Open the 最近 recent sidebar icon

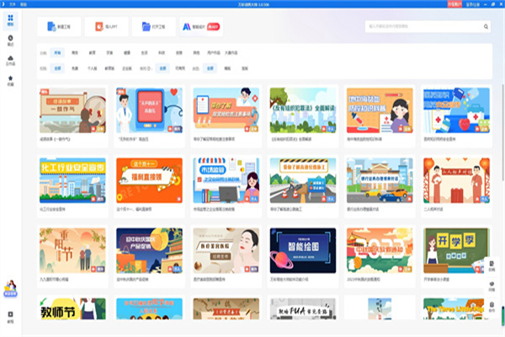pyautogui.click(x=10, y=40)
